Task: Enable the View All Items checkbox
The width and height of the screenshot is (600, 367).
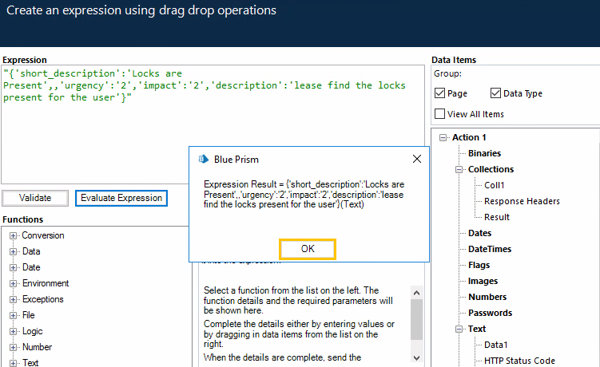Action: [x=440, y=114]
